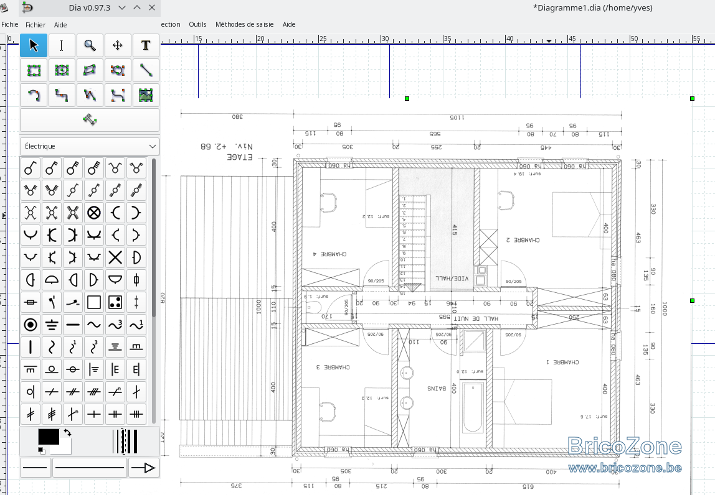Screen dimensions: 715x495
Task: Open Fichier menu in the toolbox
Action: tap(35, 25)
